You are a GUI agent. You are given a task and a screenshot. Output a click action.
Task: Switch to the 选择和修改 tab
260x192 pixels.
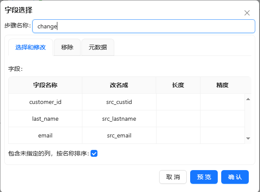pyautogui.click(x=31, y=47)
